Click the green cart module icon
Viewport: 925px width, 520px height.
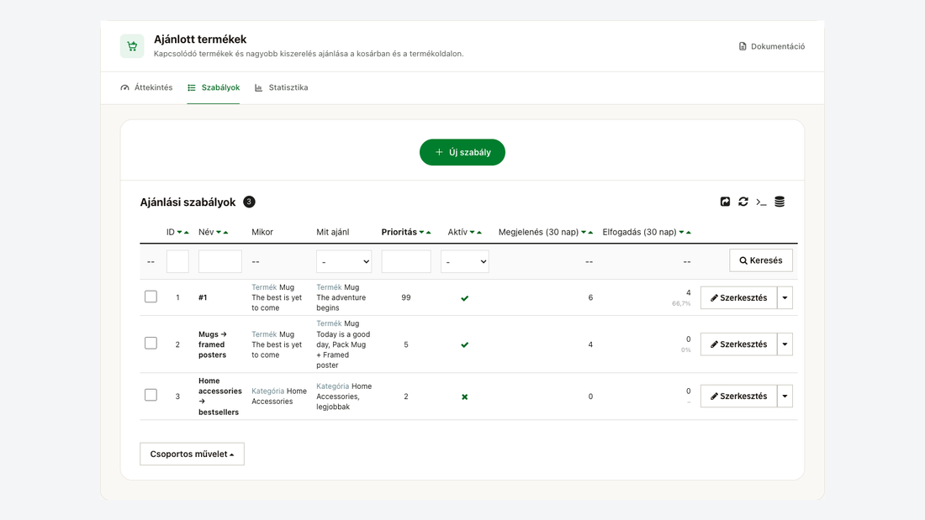[132, 46]
